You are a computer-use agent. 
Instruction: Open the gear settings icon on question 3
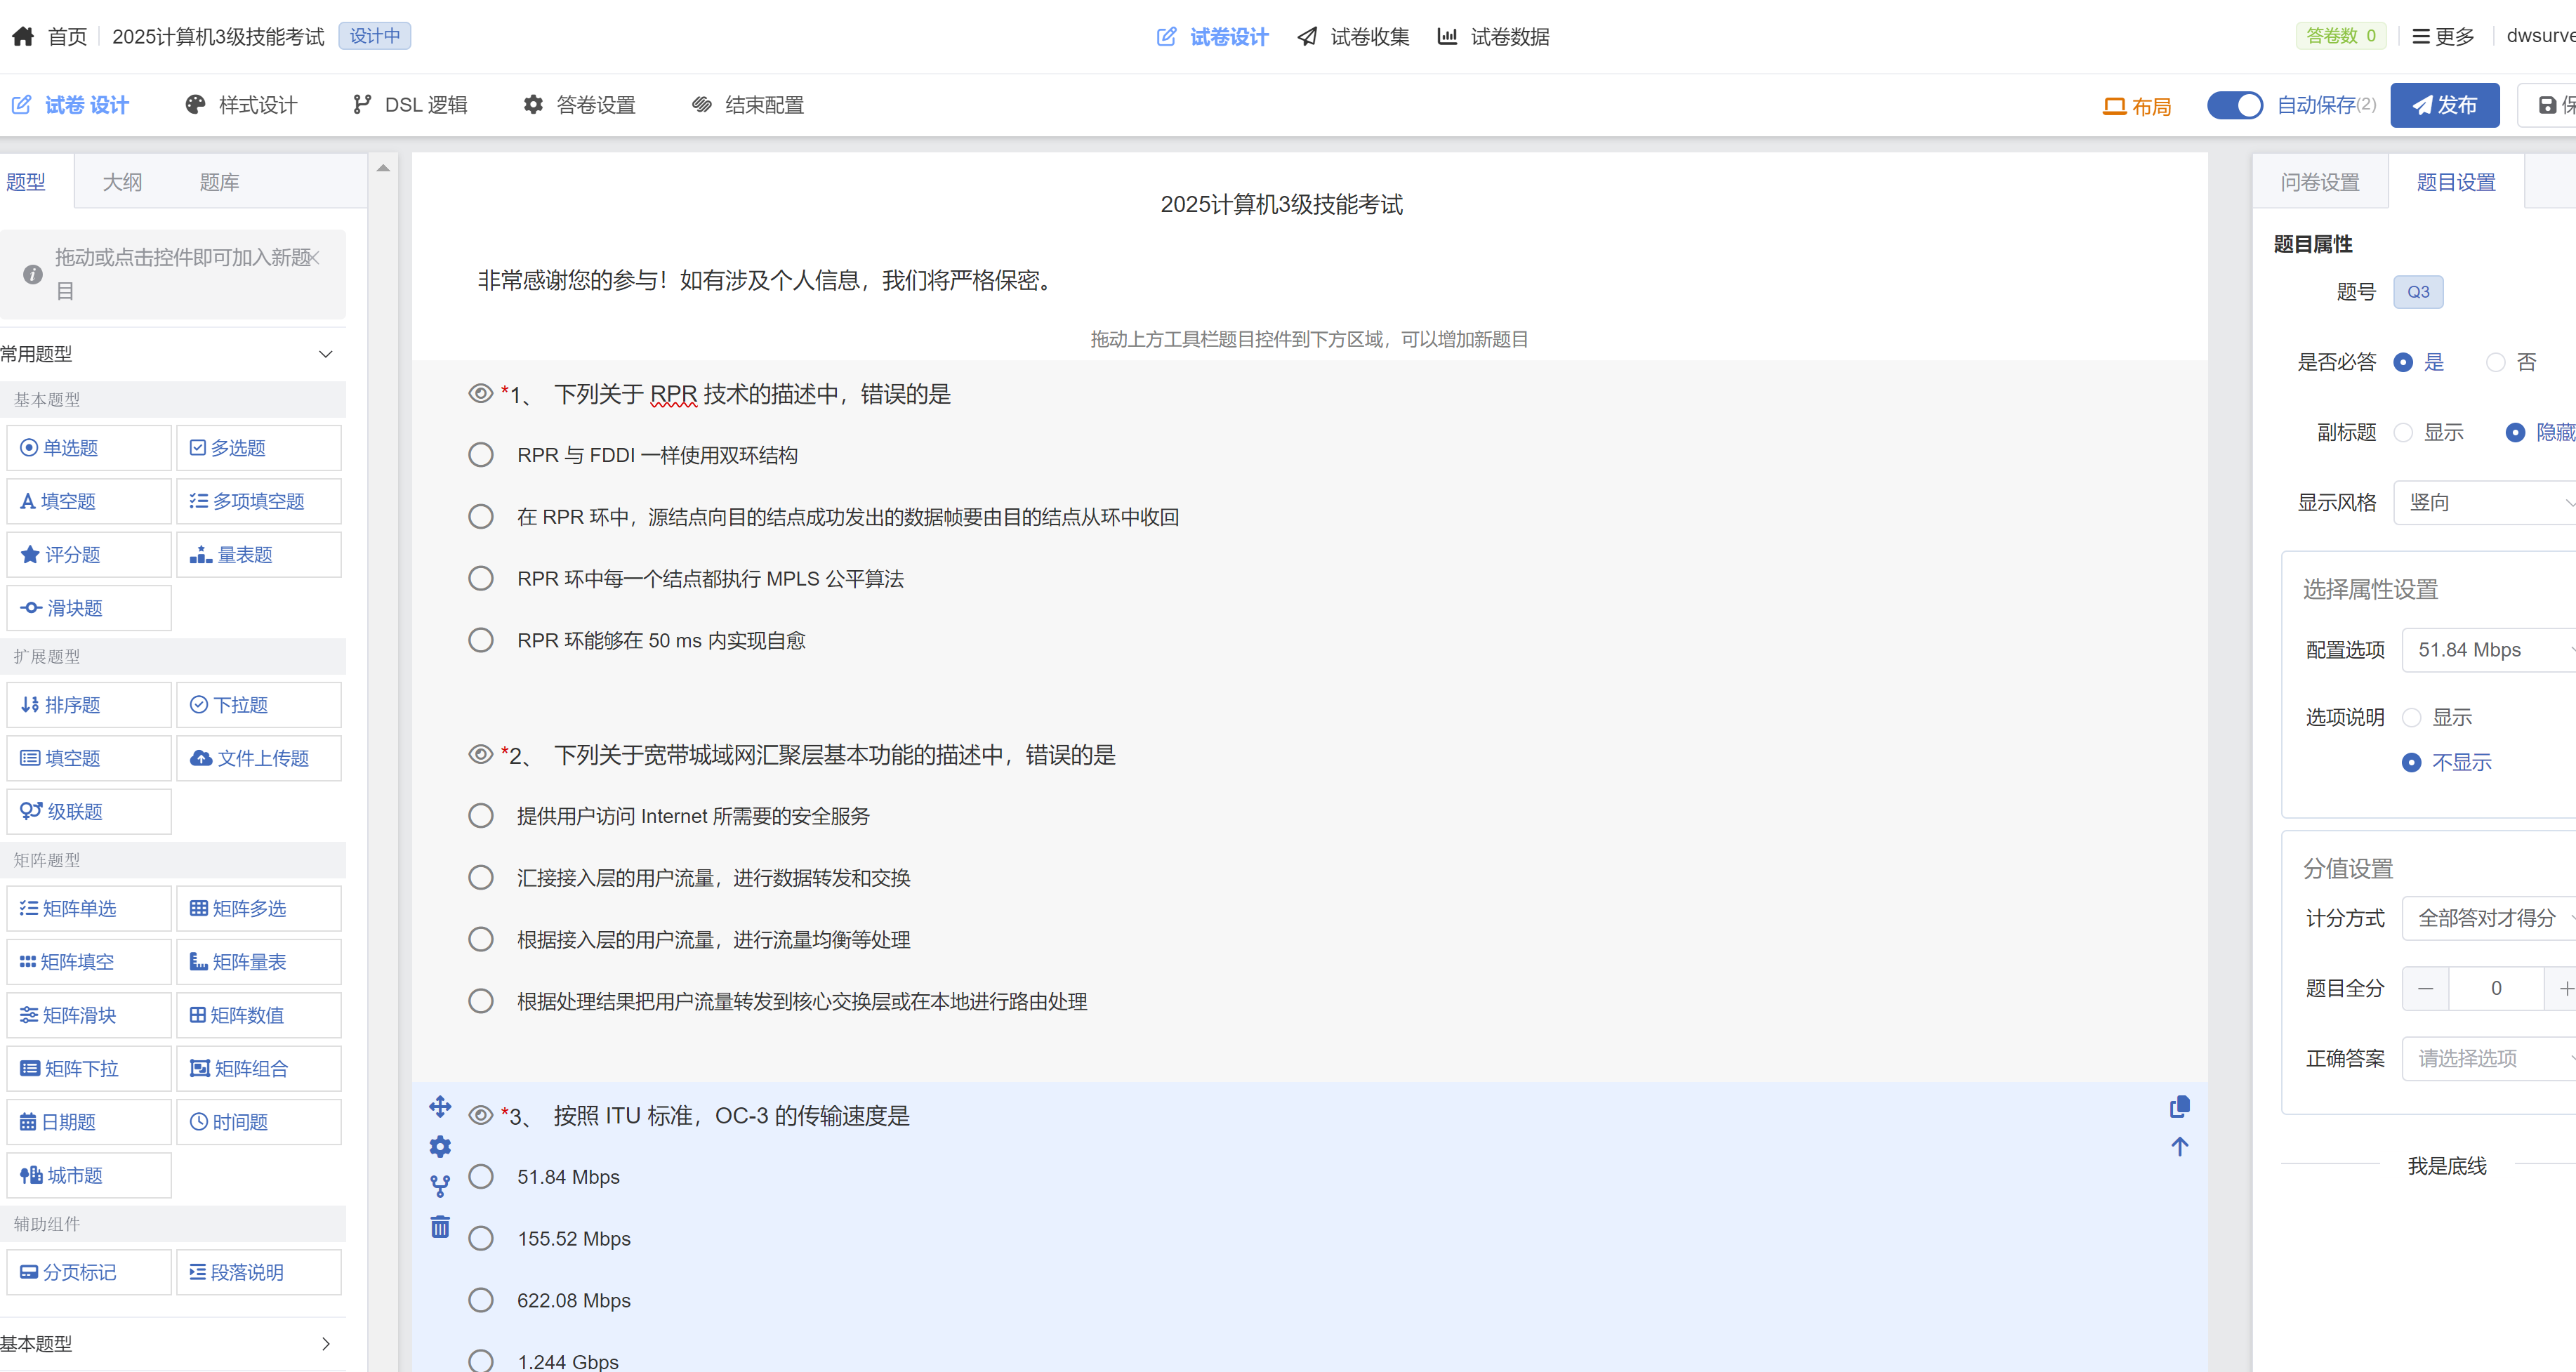pyautogui.click(x=440, y=1146)
